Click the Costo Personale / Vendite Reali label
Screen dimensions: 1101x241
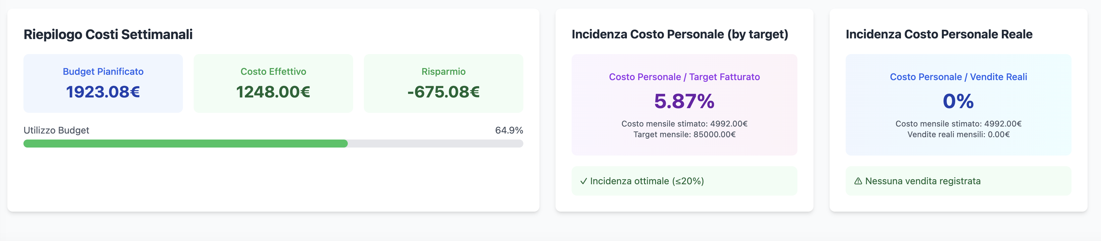[959, 77]
